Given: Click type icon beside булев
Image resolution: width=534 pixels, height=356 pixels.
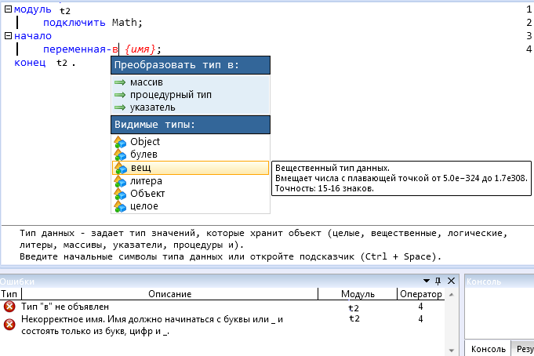Looking at the screenshot, I should click(120, 154).
